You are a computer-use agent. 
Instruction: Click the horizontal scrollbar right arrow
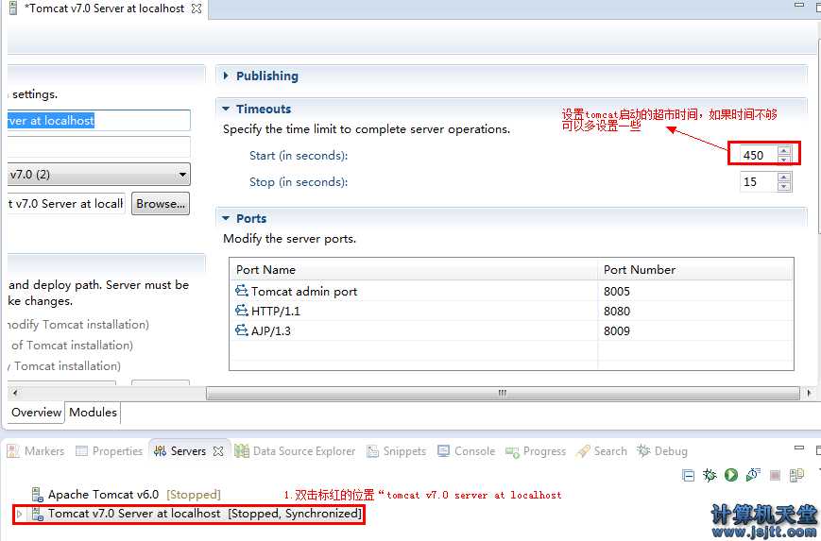(809, 393)
